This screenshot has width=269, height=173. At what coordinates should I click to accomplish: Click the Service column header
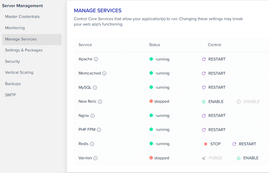(x=85, y=45)
